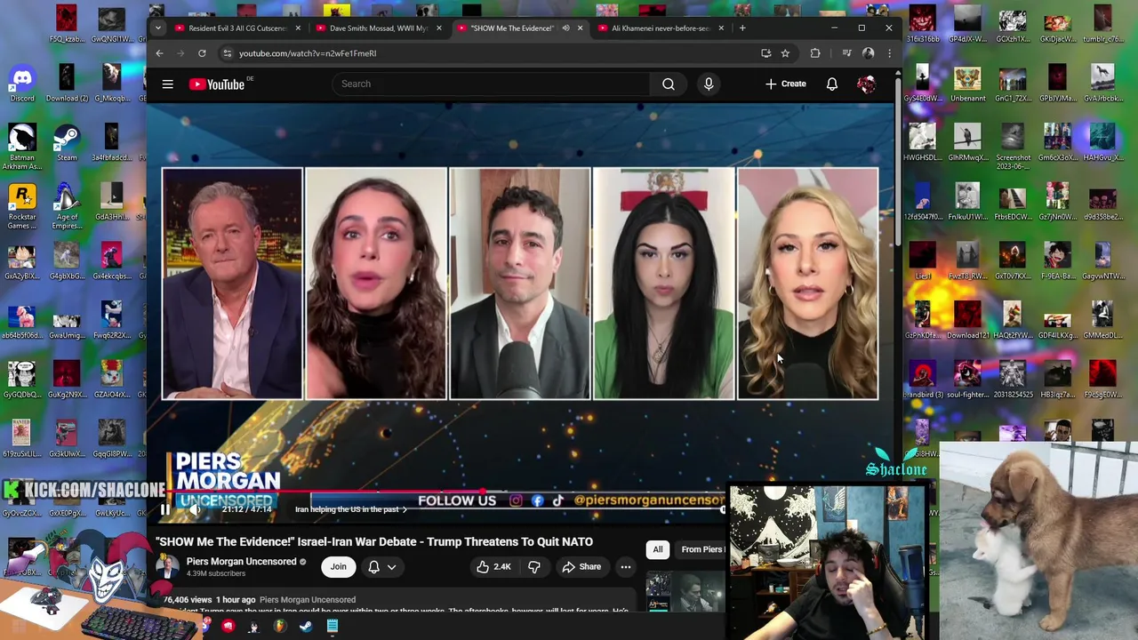Open the YouTube guide hamburger menu
The image size is (1138, 640).
point(167,84)
